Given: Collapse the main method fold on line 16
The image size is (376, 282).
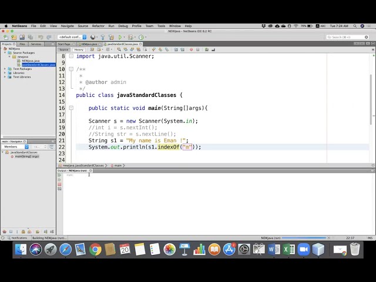Looking at the screenshot, I should pos(71,108).
